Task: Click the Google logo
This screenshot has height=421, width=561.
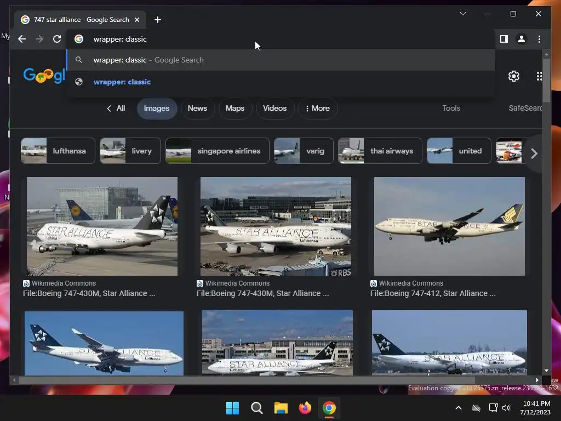Action: pyautogui.click(x=44, y=75)
